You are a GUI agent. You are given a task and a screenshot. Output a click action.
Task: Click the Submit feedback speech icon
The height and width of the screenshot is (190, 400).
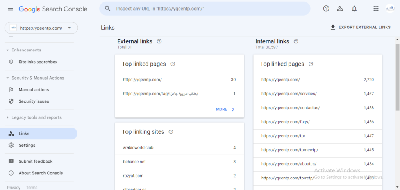11,161
